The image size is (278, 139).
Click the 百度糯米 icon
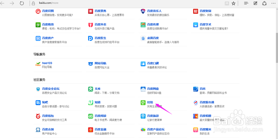click(x=195, y=130)
